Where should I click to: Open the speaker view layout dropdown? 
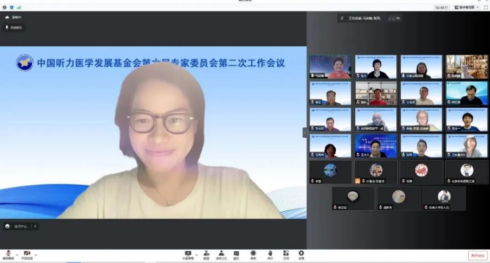pos(461,7)
